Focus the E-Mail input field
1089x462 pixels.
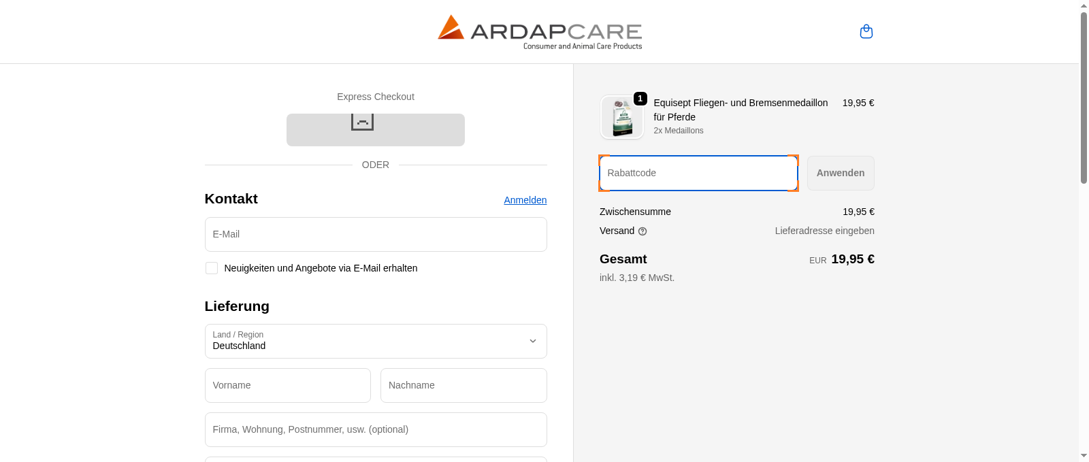coord(376,234)
